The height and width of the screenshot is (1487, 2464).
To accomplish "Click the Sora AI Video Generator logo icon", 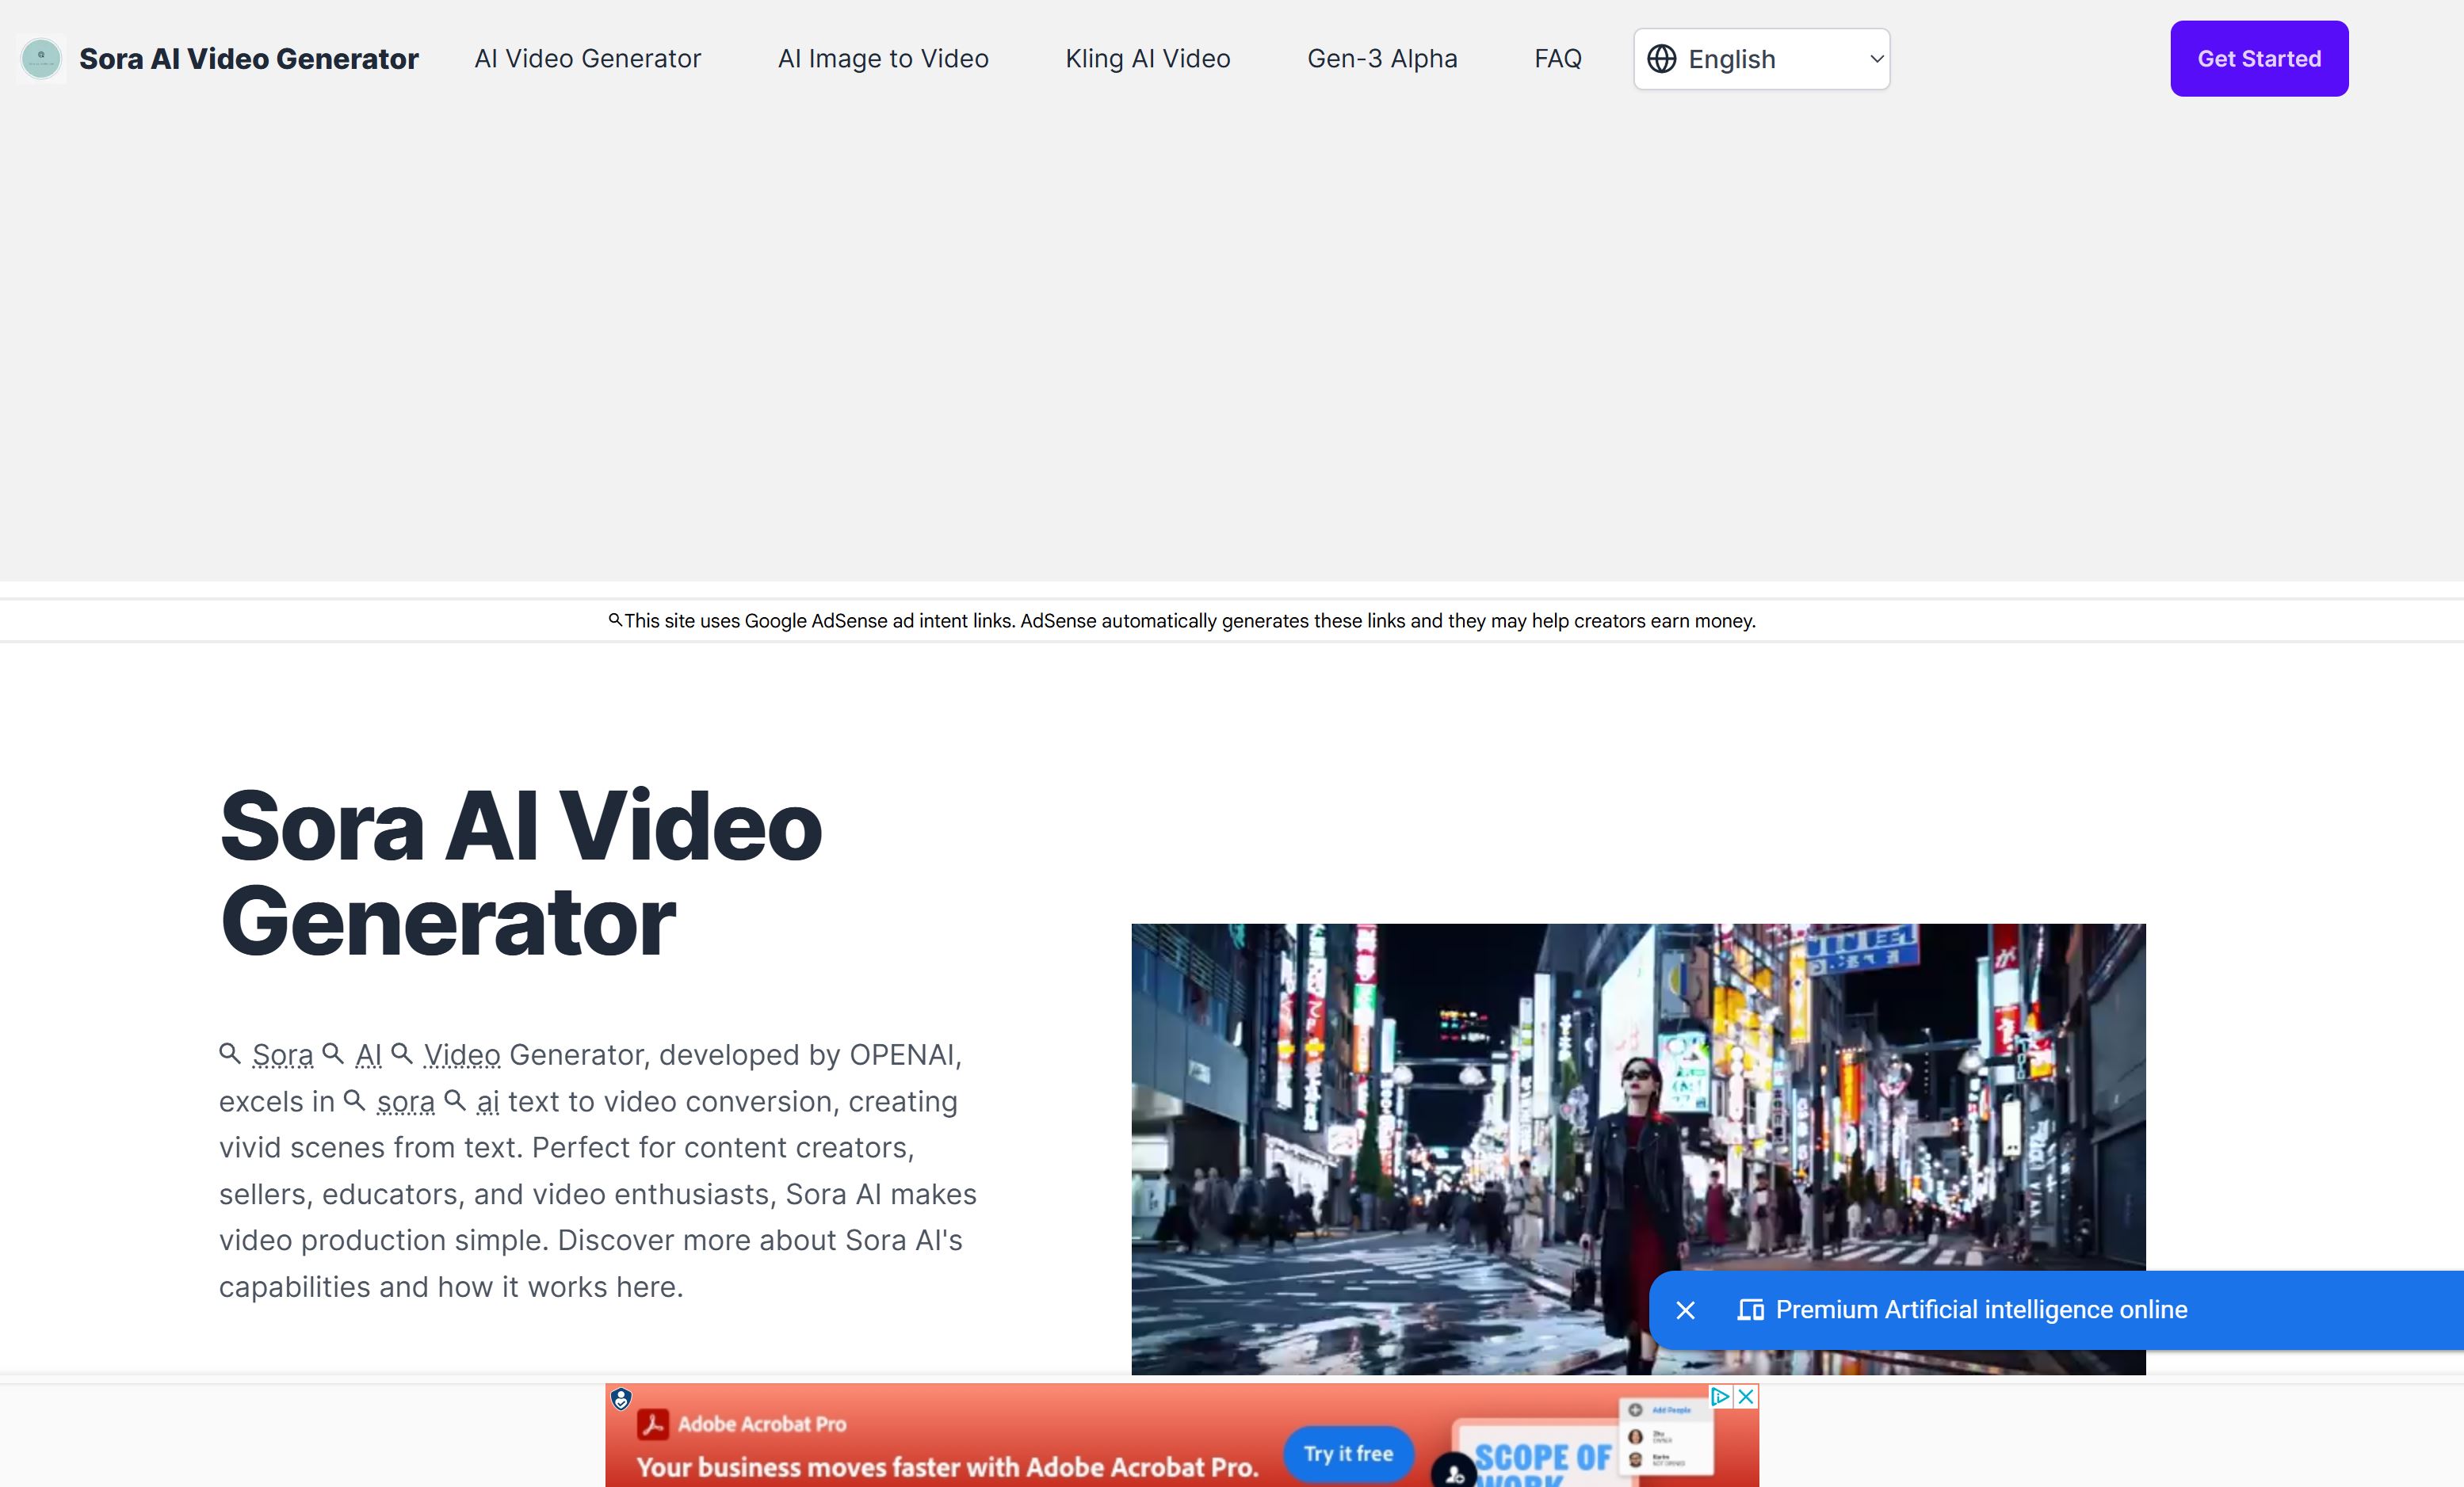I will point(40,58).
